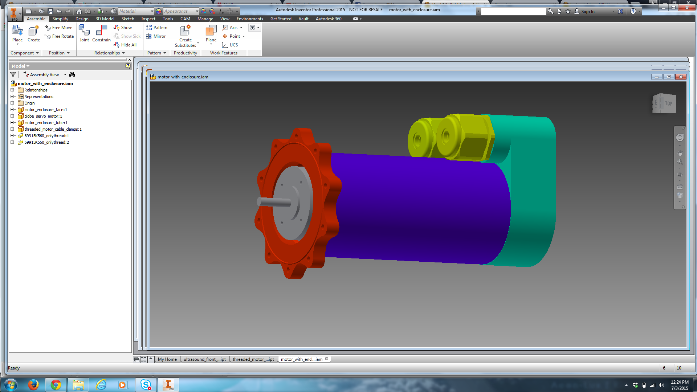Open the Full Navigation Wheel

[680, 138]
